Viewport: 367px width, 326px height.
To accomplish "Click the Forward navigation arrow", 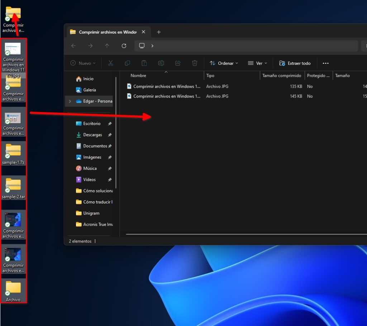I will coord(90,46).
